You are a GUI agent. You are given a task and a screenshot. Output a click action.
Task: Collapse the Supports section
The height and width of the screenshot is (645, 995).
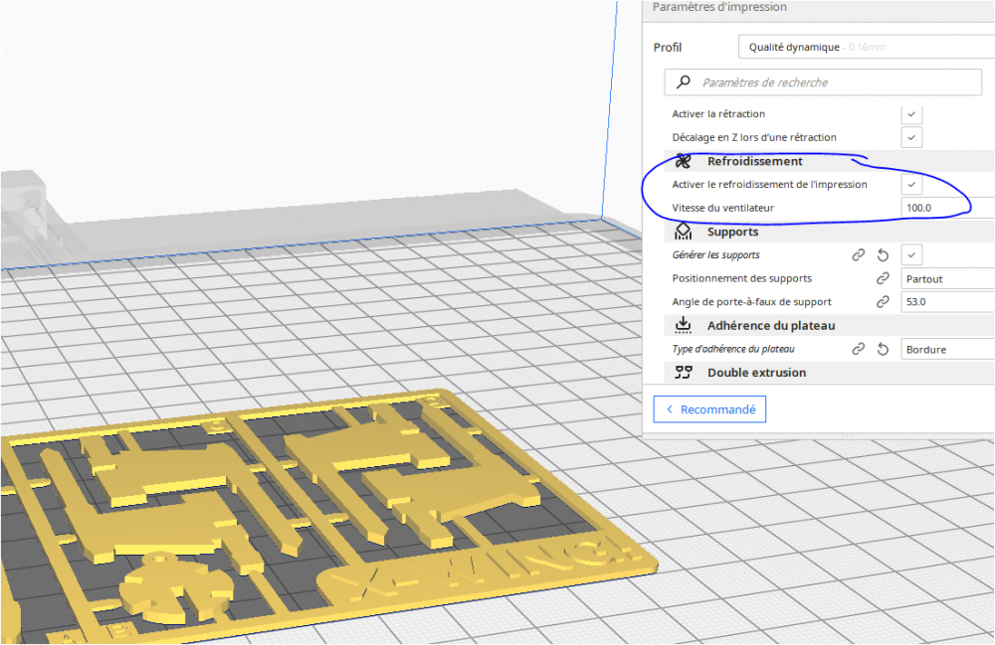(829, 232)
